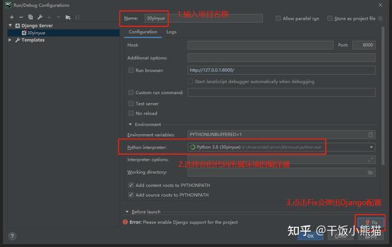Screen dimensions: 392x247
Task: Toggle the Run browser checkbox
Action: click(130, 70)
